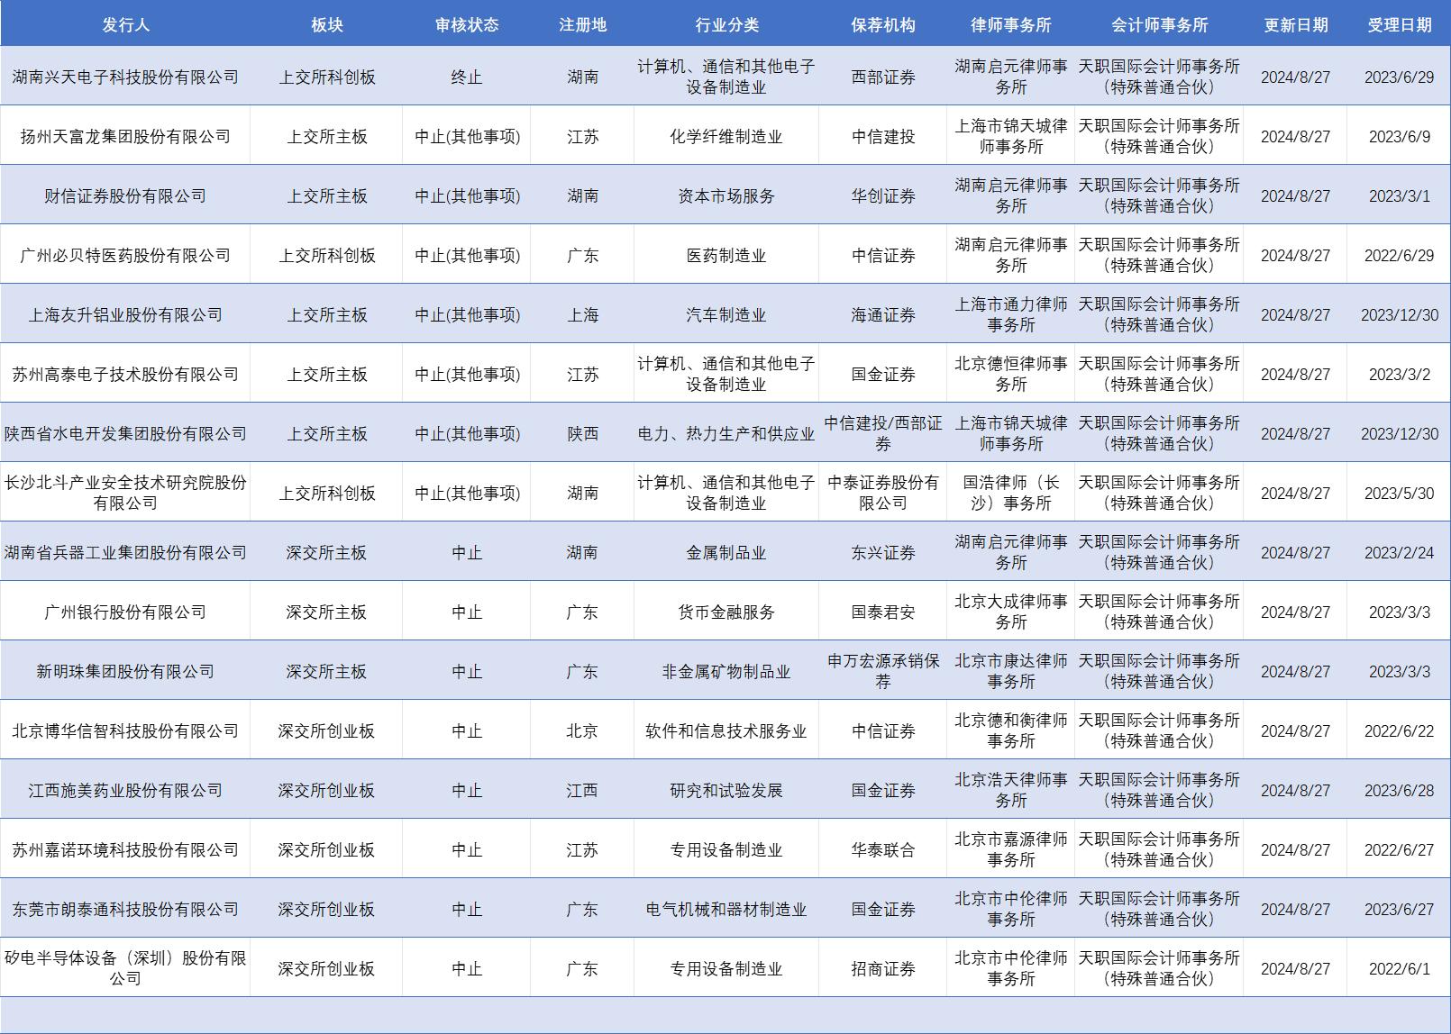Click 国泰君安 sponsor cell
Viewport: 1451px width, 1034px height.
pyautogui.click(x=883, y=612)
